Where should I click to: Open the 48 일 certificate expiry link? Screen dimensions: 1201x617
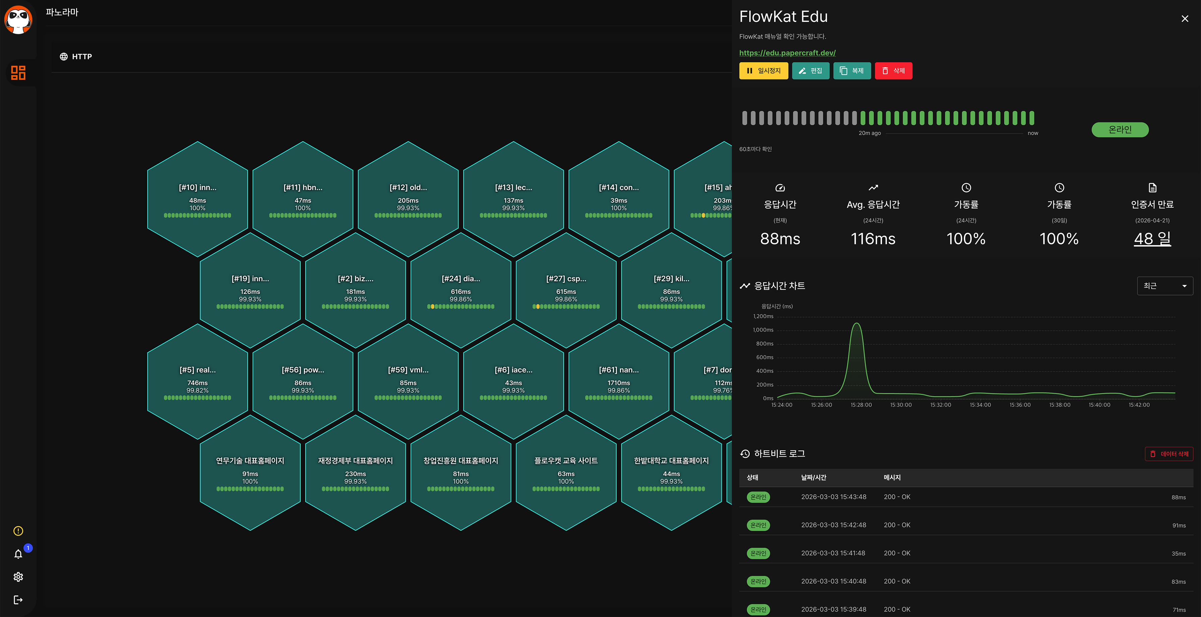tap(1152, 238)
